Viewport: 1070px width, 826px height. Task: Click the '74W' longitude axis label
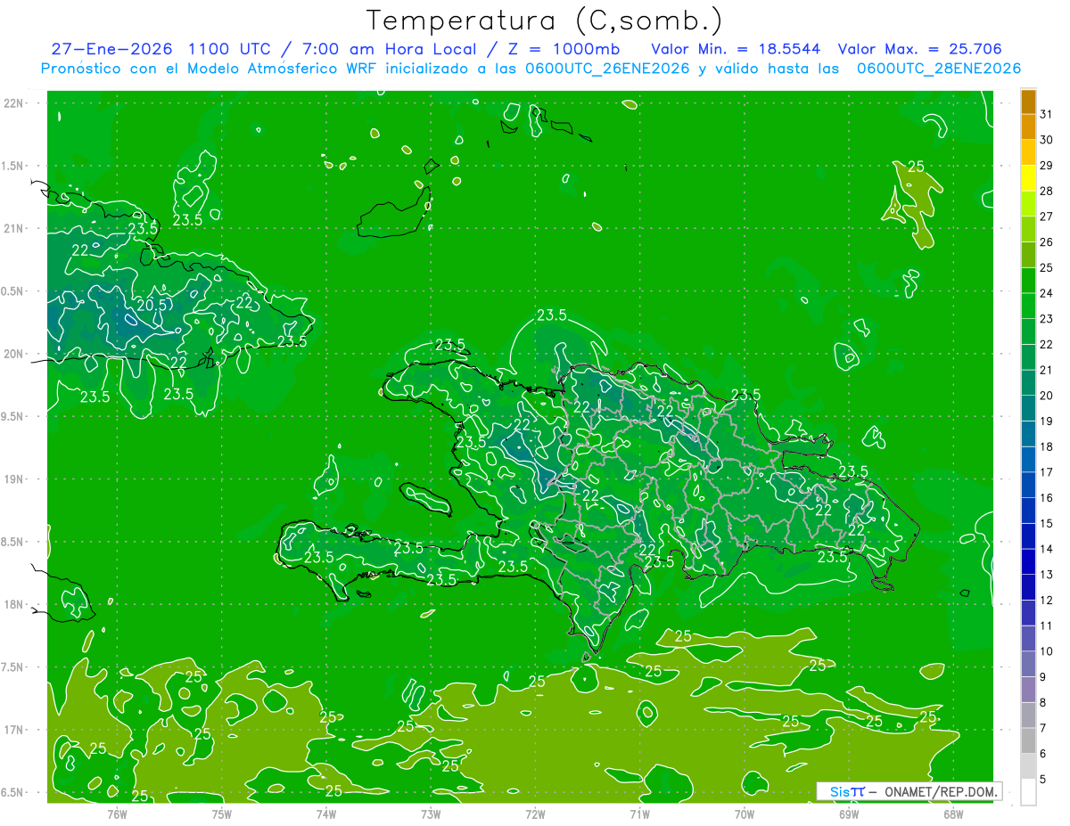point(325,814)
